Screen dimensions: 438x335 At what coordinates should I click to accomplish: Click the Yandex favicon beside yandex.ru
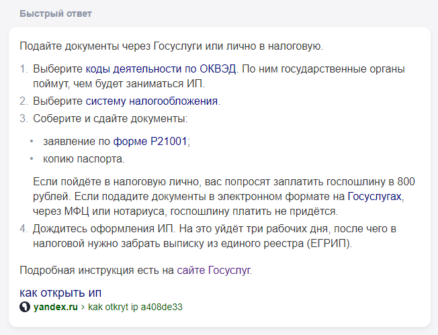pos(25,307)
